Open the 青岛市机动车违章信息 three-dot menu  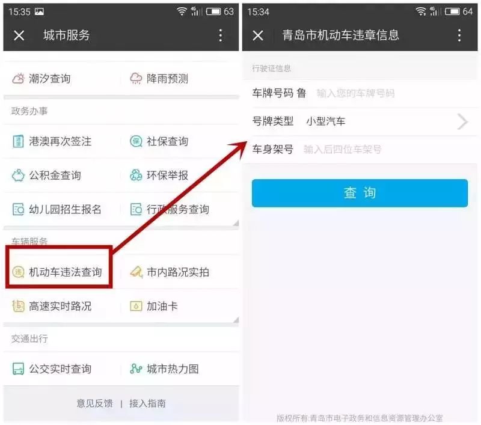pyautogui.click(x=459, y=35)
